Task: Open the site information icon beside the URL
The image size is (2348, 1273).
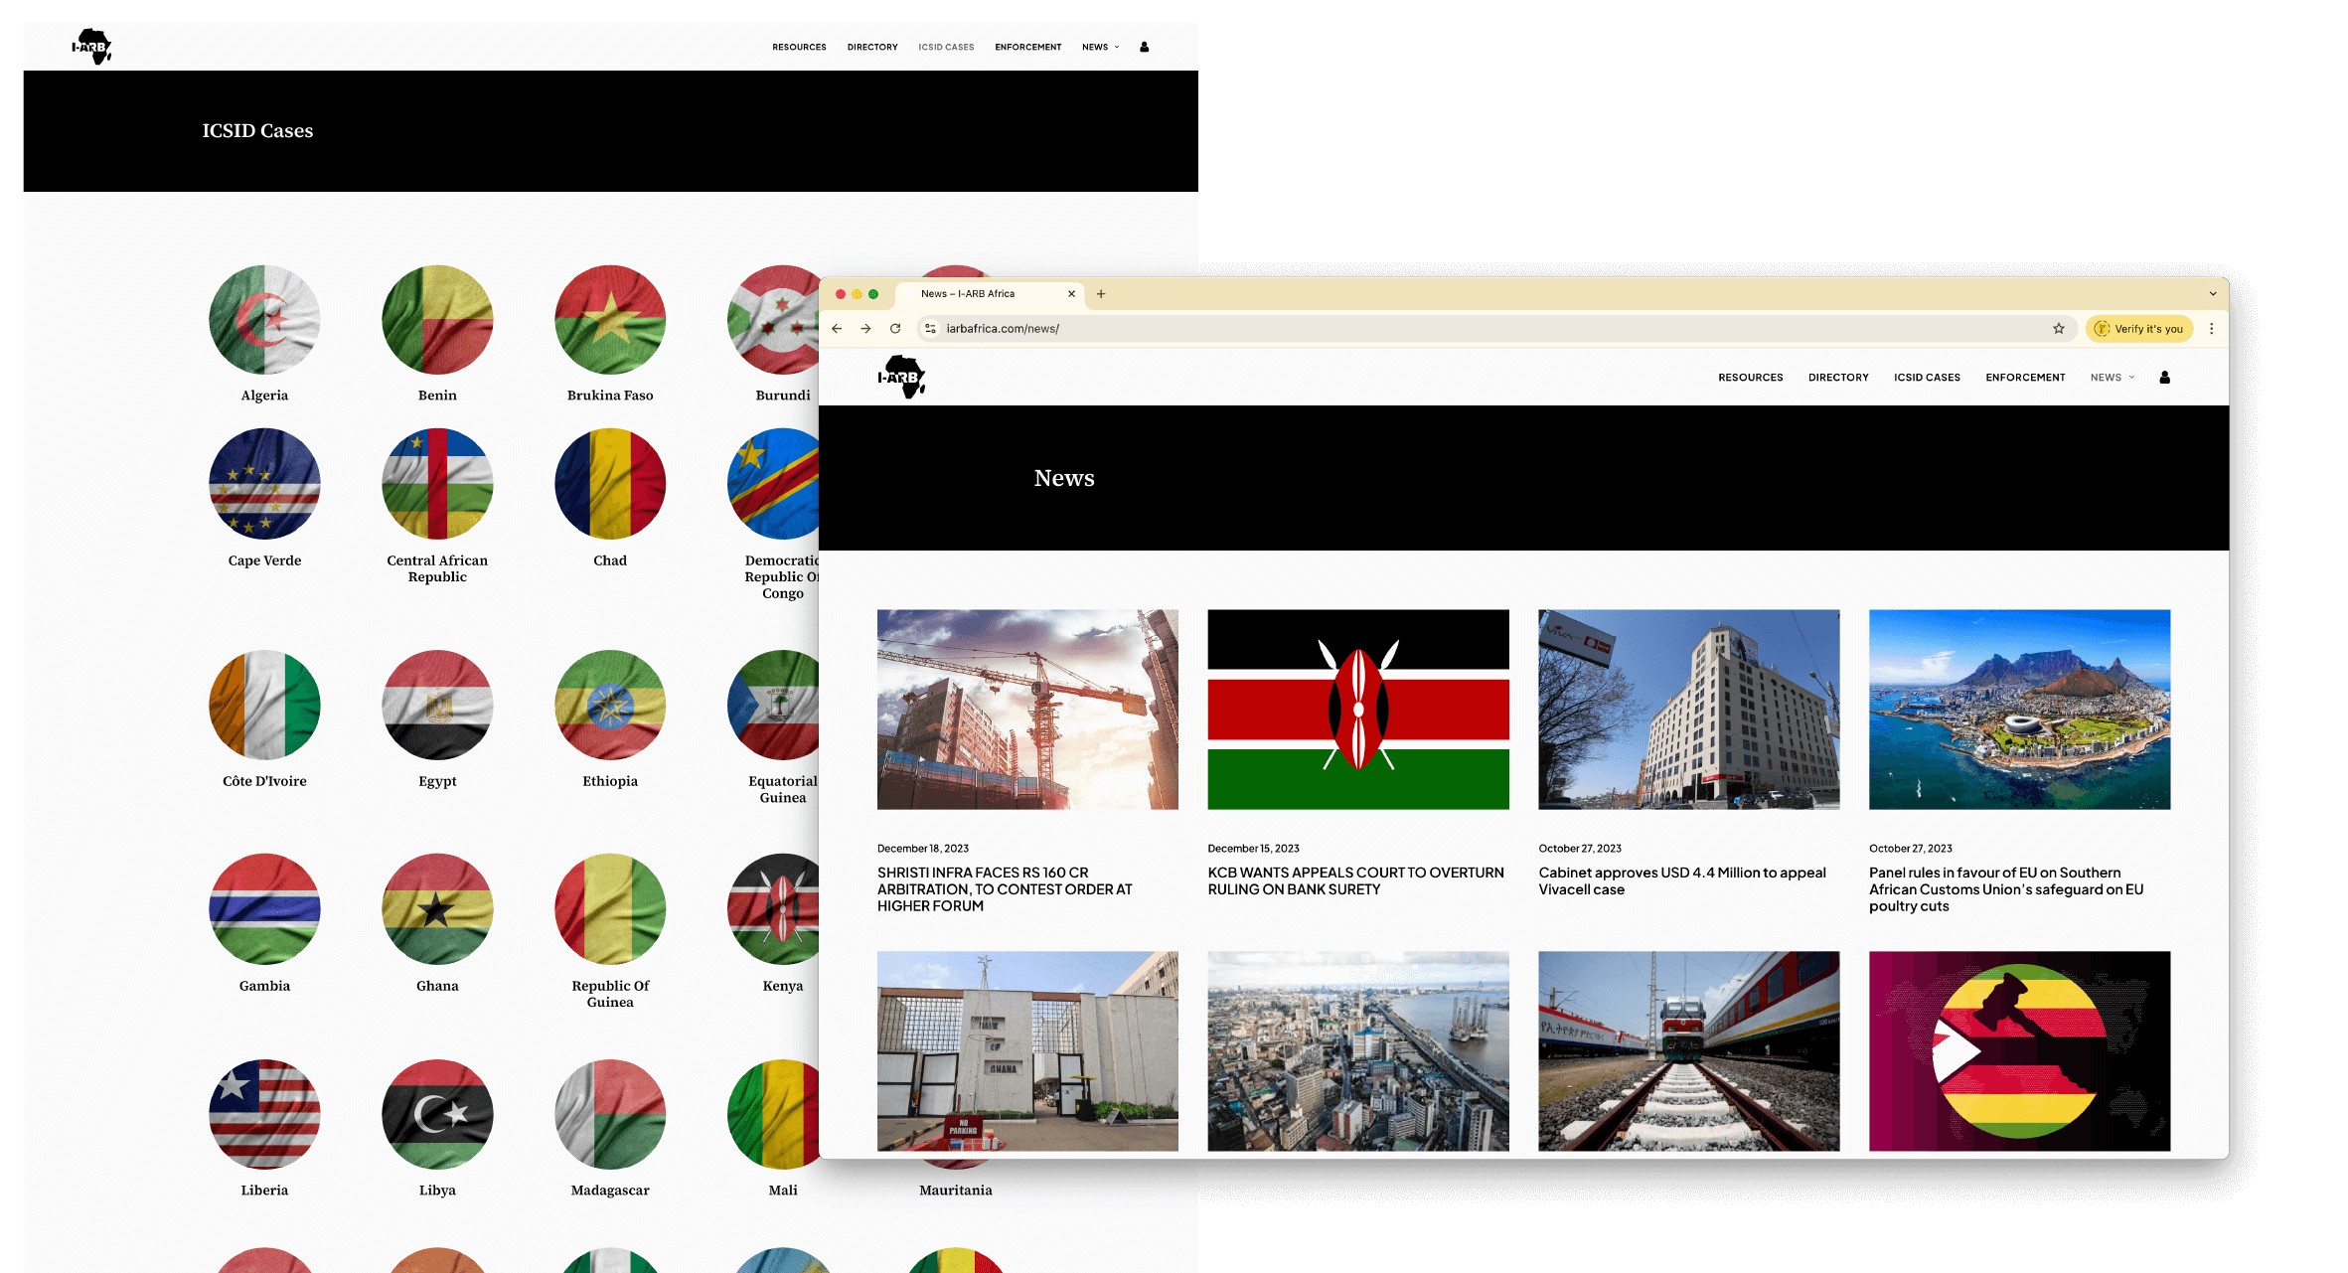Action: [930, 329]
